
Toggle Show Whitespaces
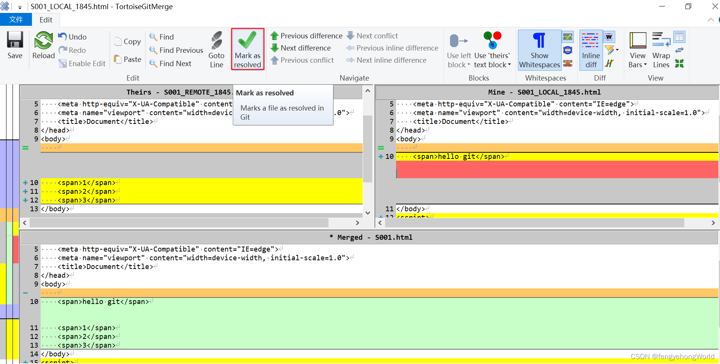(539, 50)
